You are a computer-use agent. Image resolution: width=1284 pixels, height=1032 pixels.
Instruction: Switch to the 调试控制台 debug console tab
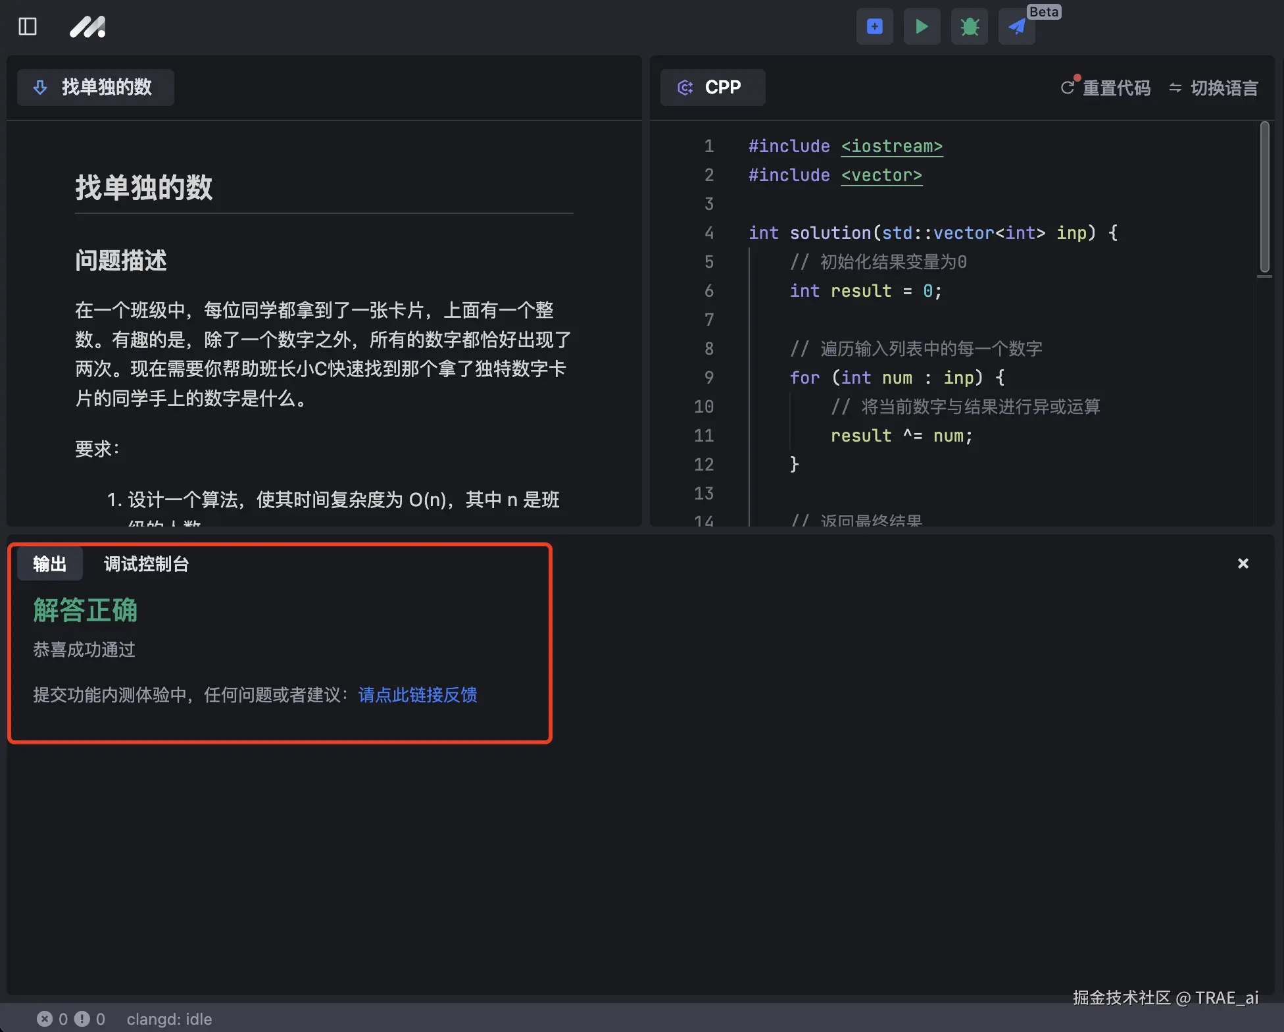[146, 564]
